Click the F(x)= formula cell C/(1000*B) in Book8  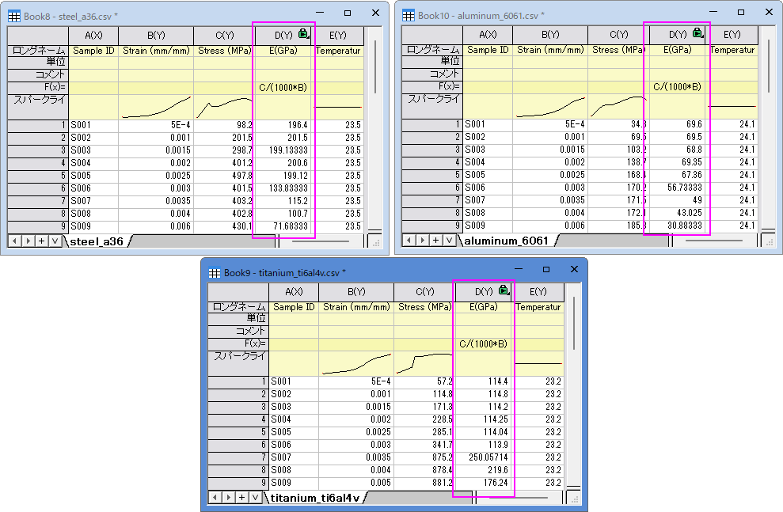[283, 88]
